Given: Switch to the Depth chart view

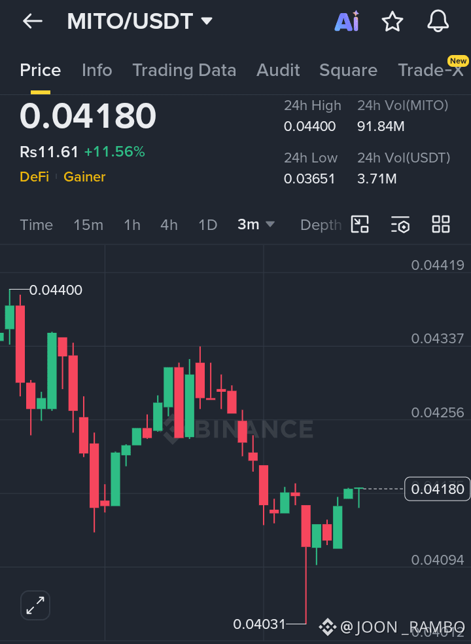Looking at the screenshot, I should 321,225.
